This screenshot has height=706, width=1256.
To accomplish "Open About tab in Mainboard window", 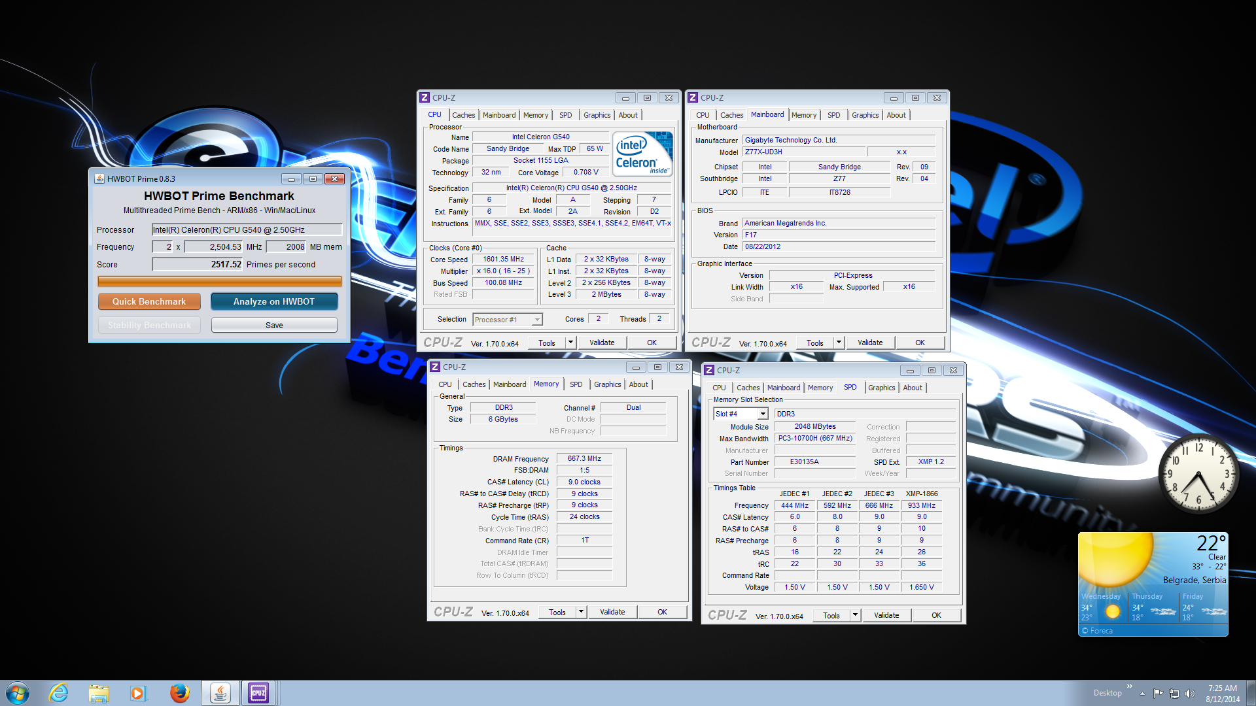I will 896,115.
